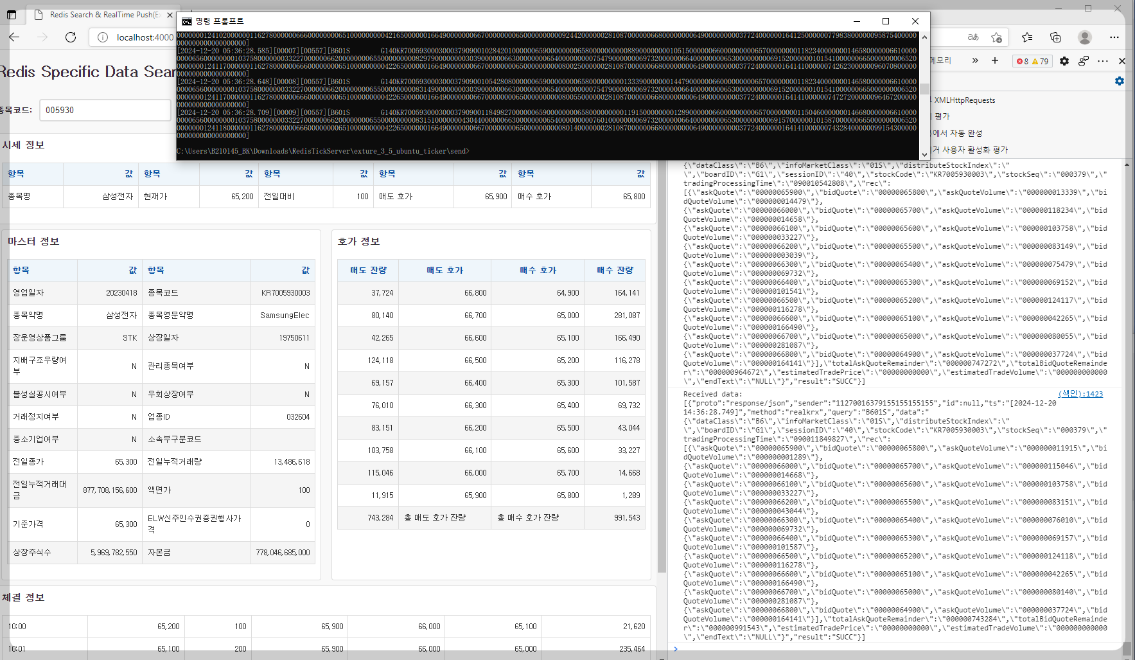Open source link 1423 in console
Image resolution: width=1135 pixels, height=660 pixels.
click(1080, 394)
